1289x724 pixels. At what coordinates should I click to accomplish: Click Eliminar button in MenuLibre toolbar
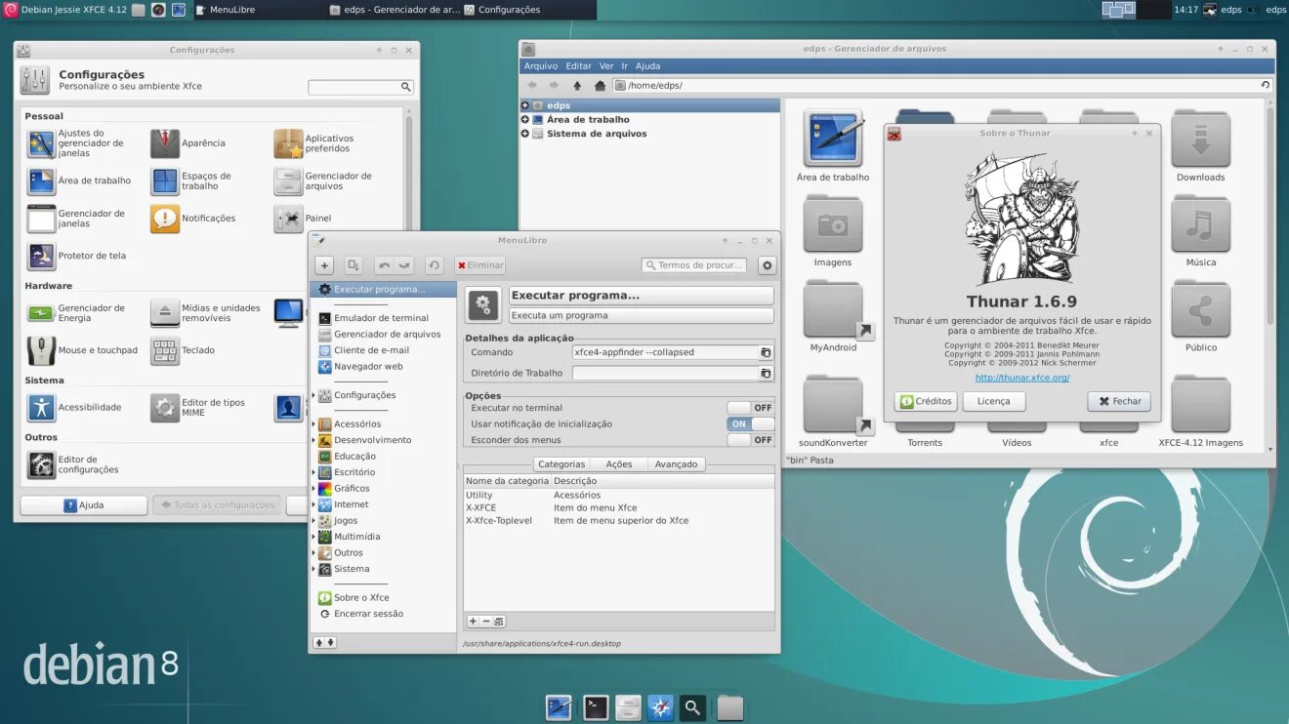click(479, 265)
